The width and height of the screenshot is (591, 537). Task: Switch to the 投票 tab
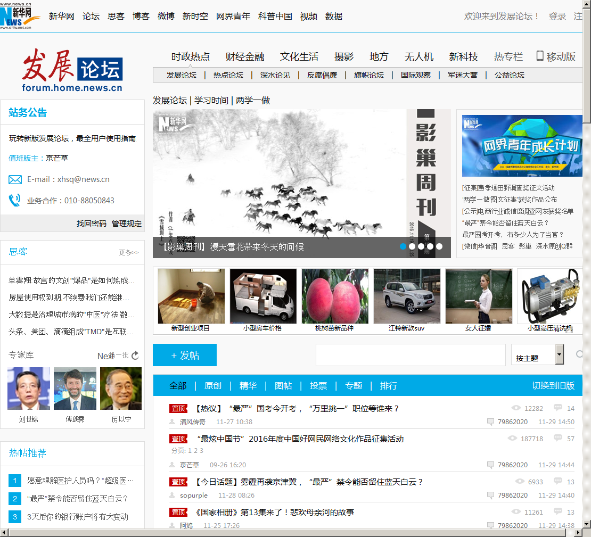318,385
